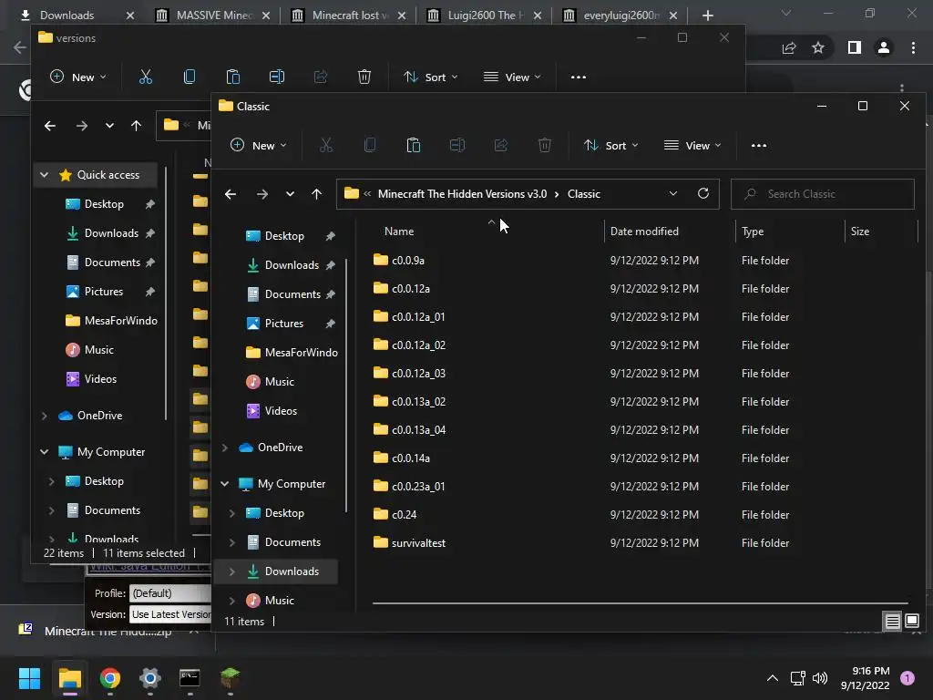Expand OneDrive in the Classic navigation pane

[225, 447]
